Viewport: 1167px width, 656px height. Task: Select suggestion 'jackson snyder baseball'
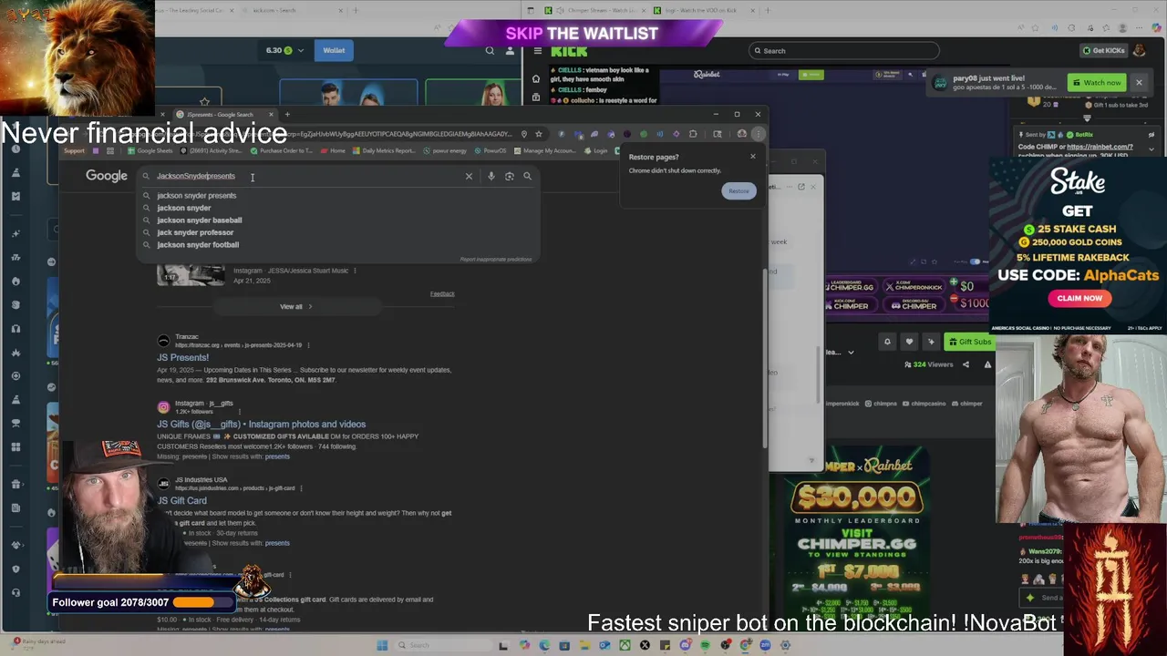[x=199, y=220]
